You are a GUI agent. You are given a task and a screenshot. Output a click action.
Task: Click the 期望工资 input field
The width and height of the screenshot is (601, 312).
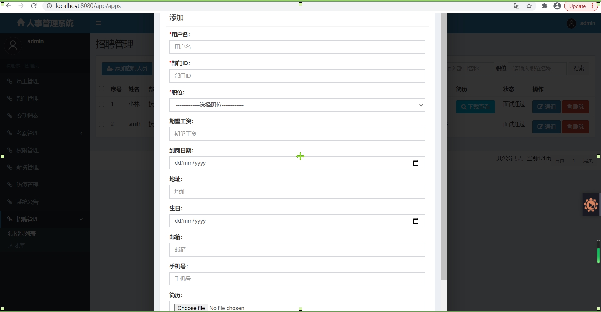(x=297, y=134)
